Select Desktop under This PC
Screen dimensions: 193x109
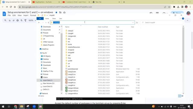tap(46, 59)
